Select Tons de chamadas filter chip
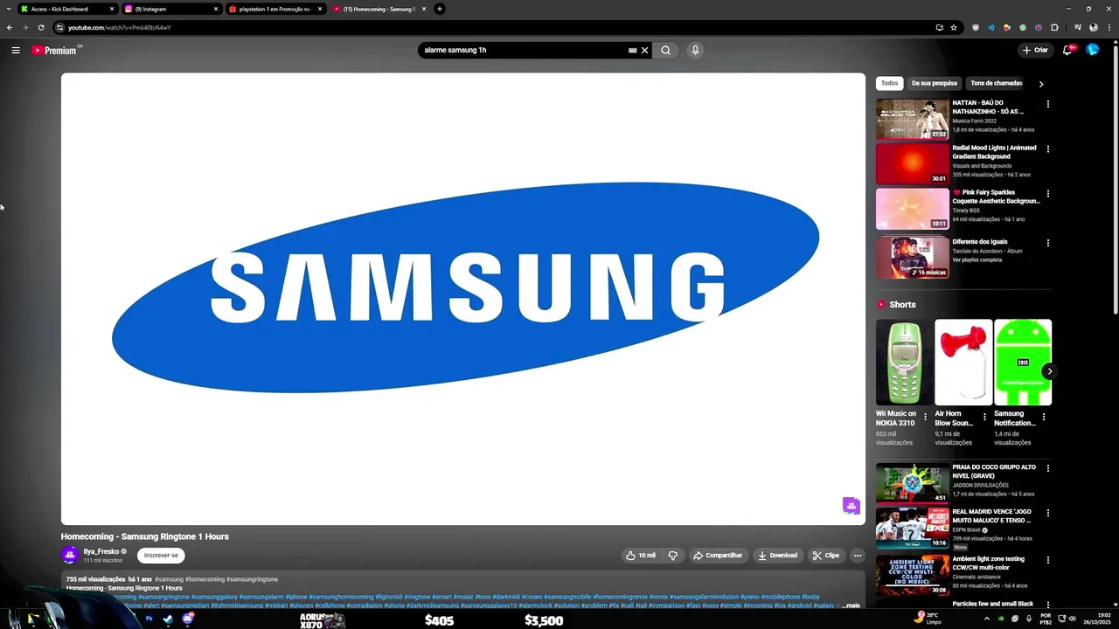Viewport: 1119px width, 629px height. coord(996,83)
